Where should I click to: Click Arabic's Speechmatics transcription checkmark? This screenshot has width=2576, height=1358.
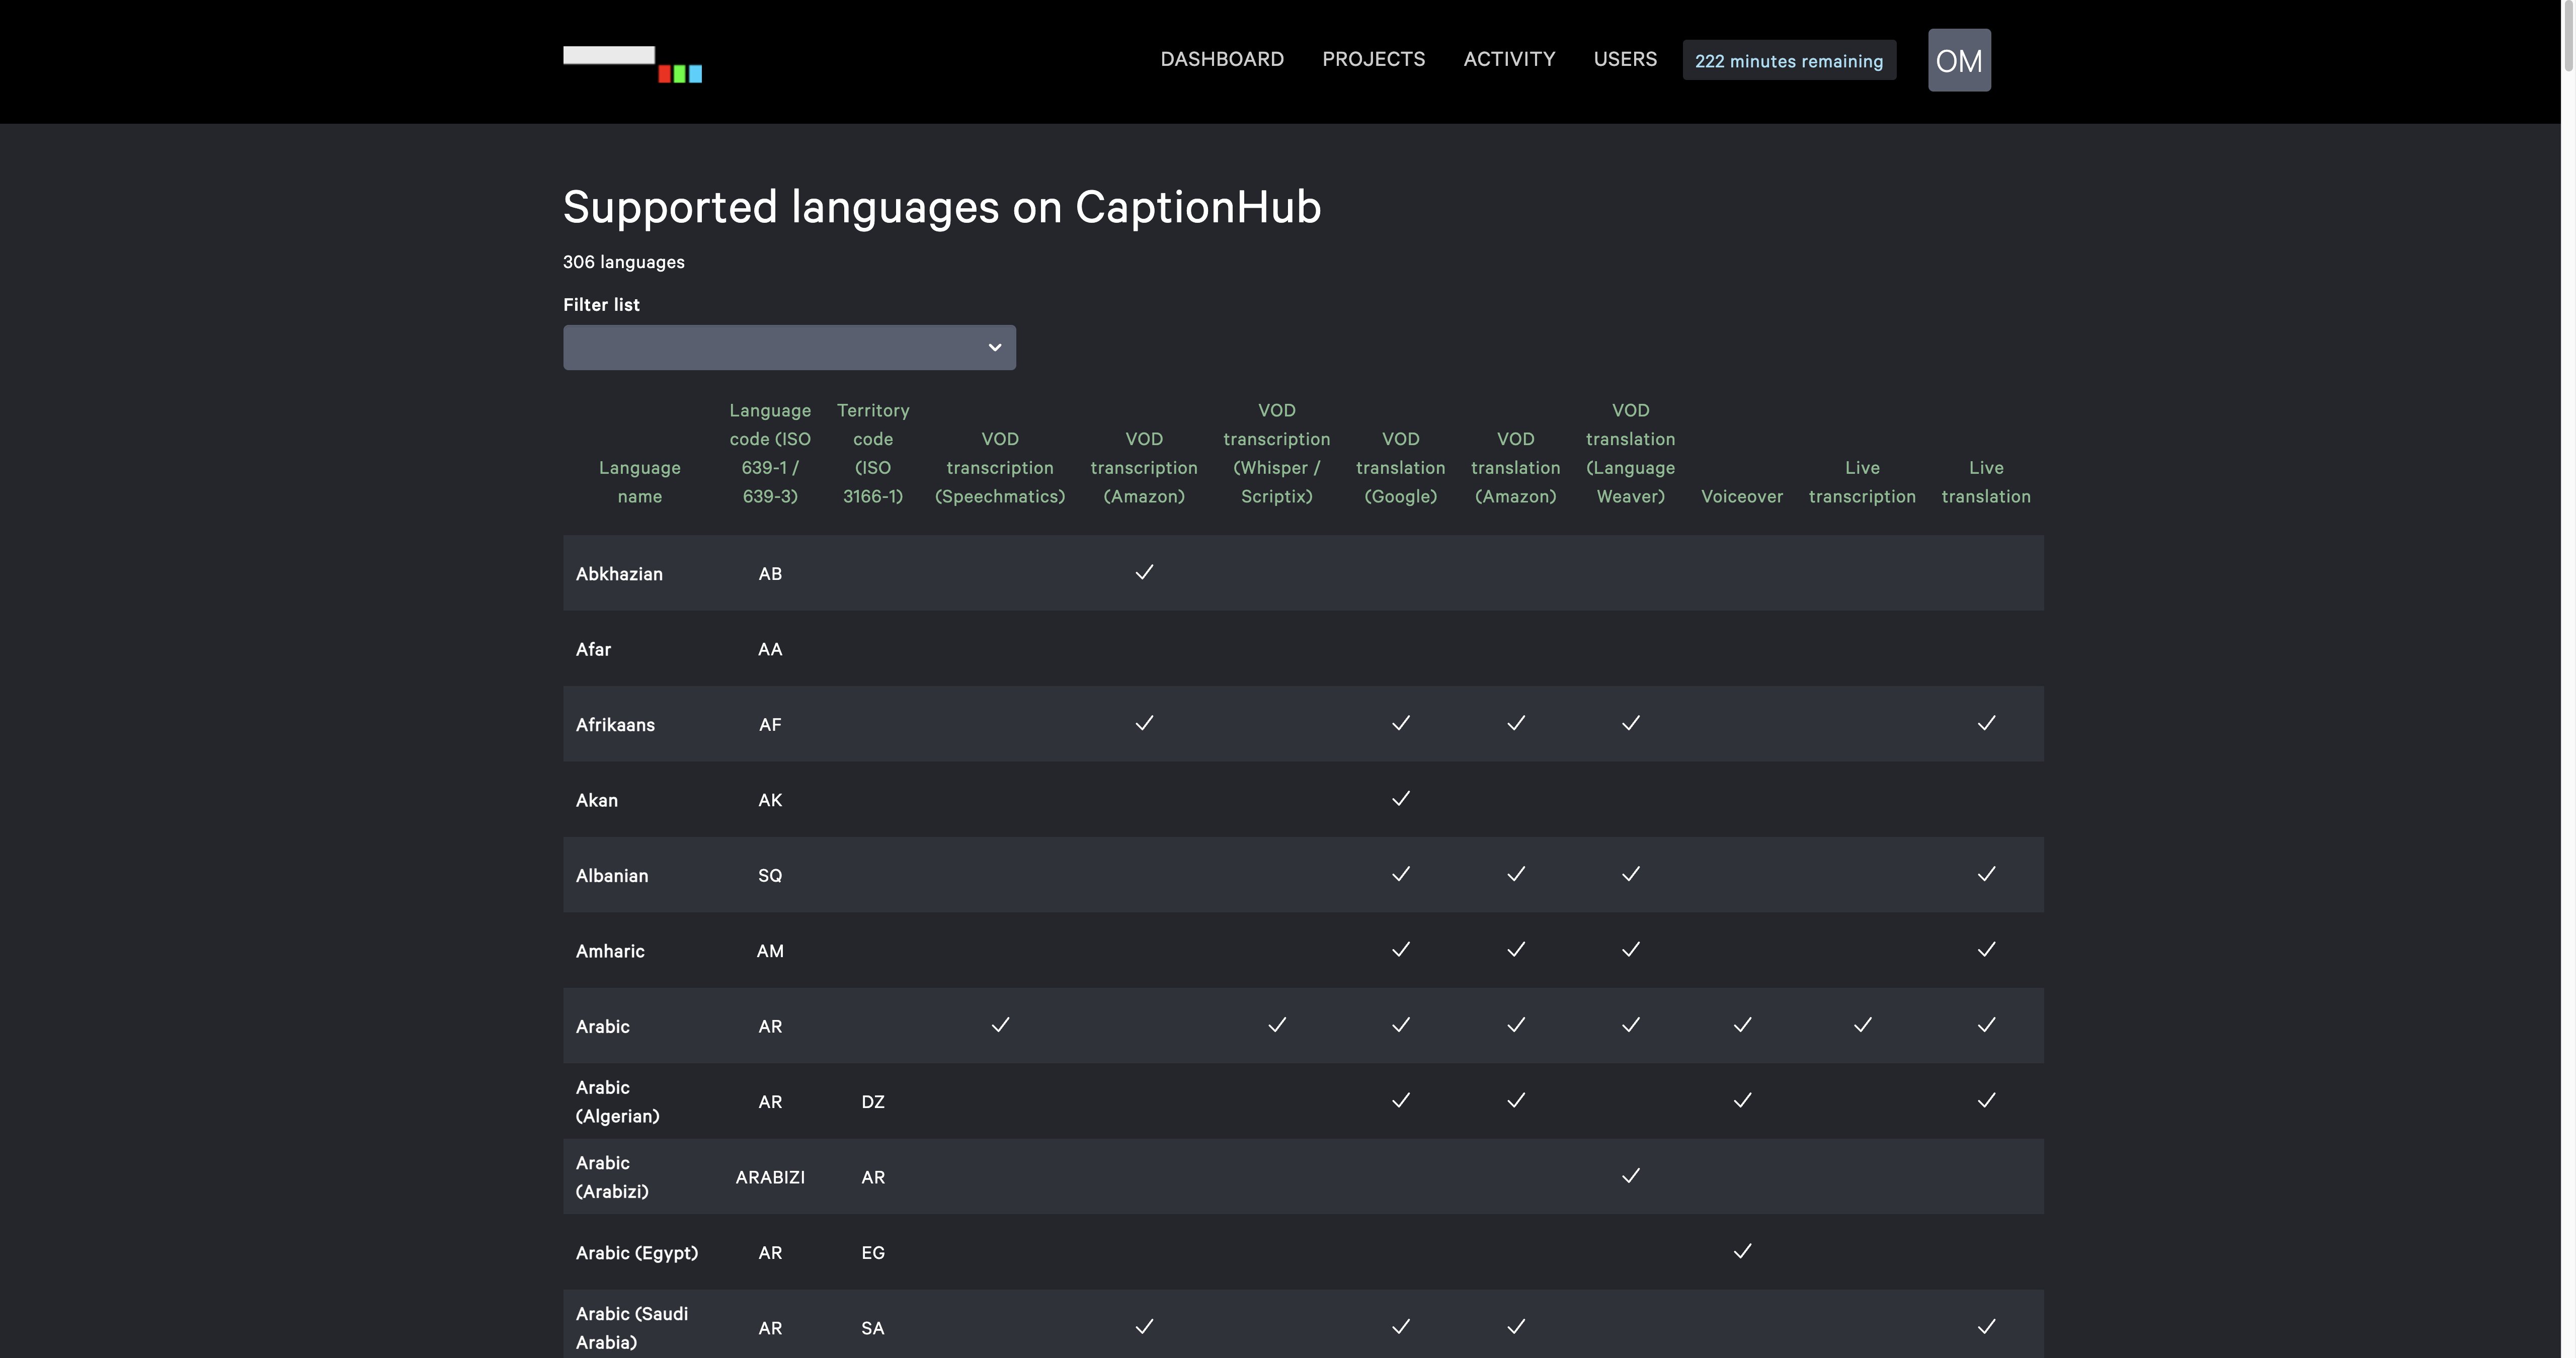(1000, 1025)
